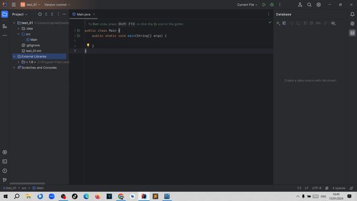Open the main hamburger menu
The height and width of the screenshot is (201, 357).
[13, 4]
